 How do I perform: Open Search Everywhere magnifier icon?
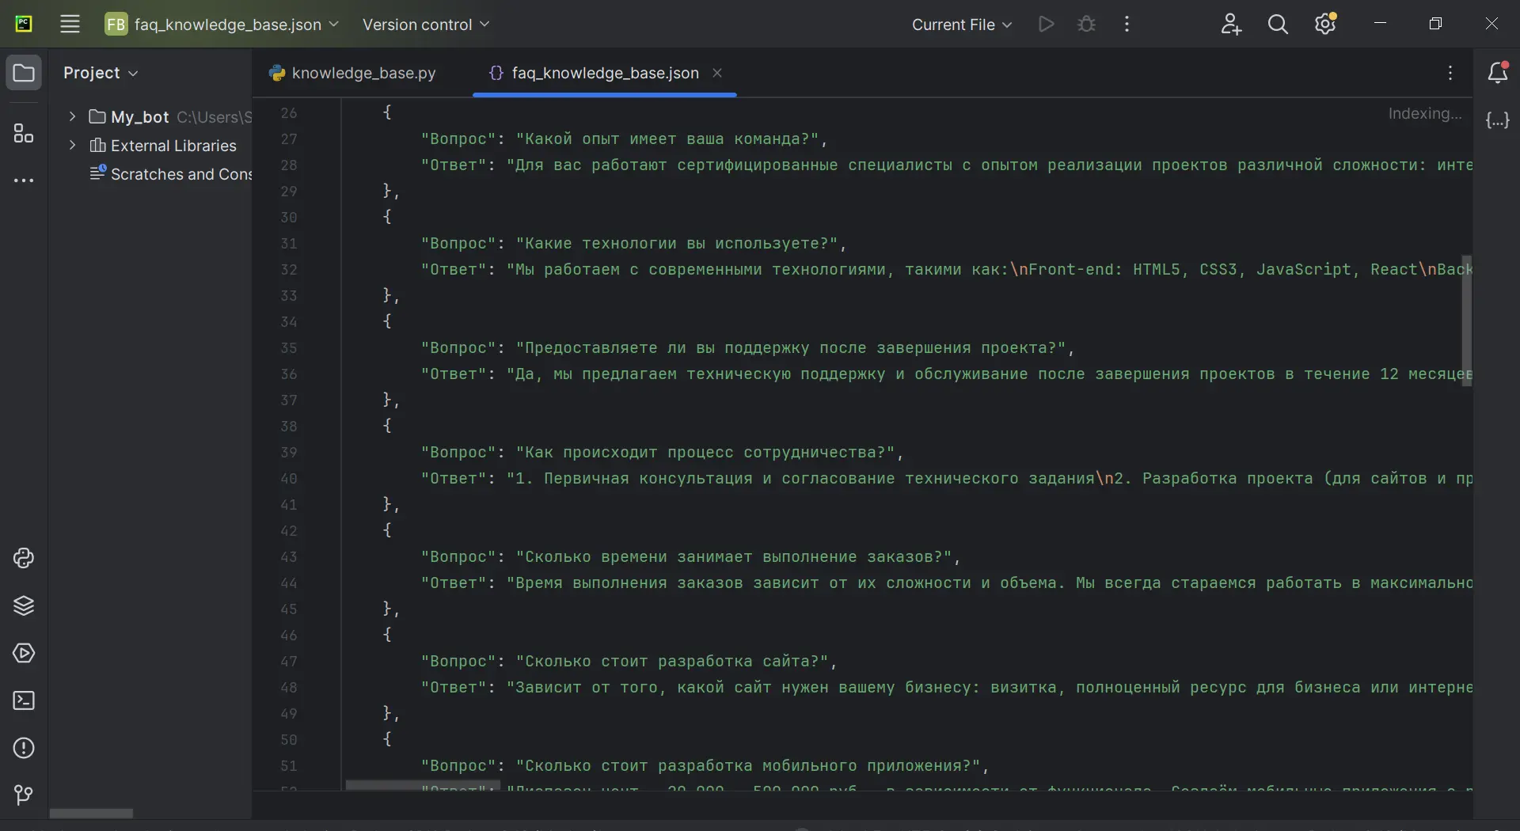click(x=1278, y=25)
